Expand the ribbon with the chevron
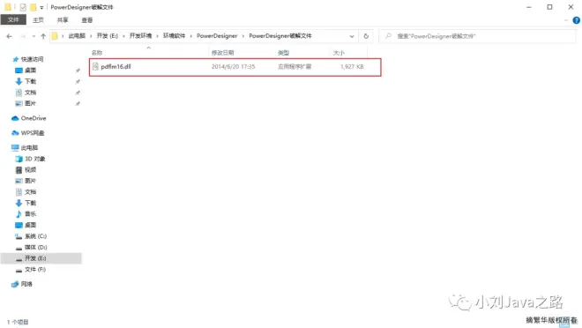This screenshot has height=328, width=582. (x=566, y=20)
